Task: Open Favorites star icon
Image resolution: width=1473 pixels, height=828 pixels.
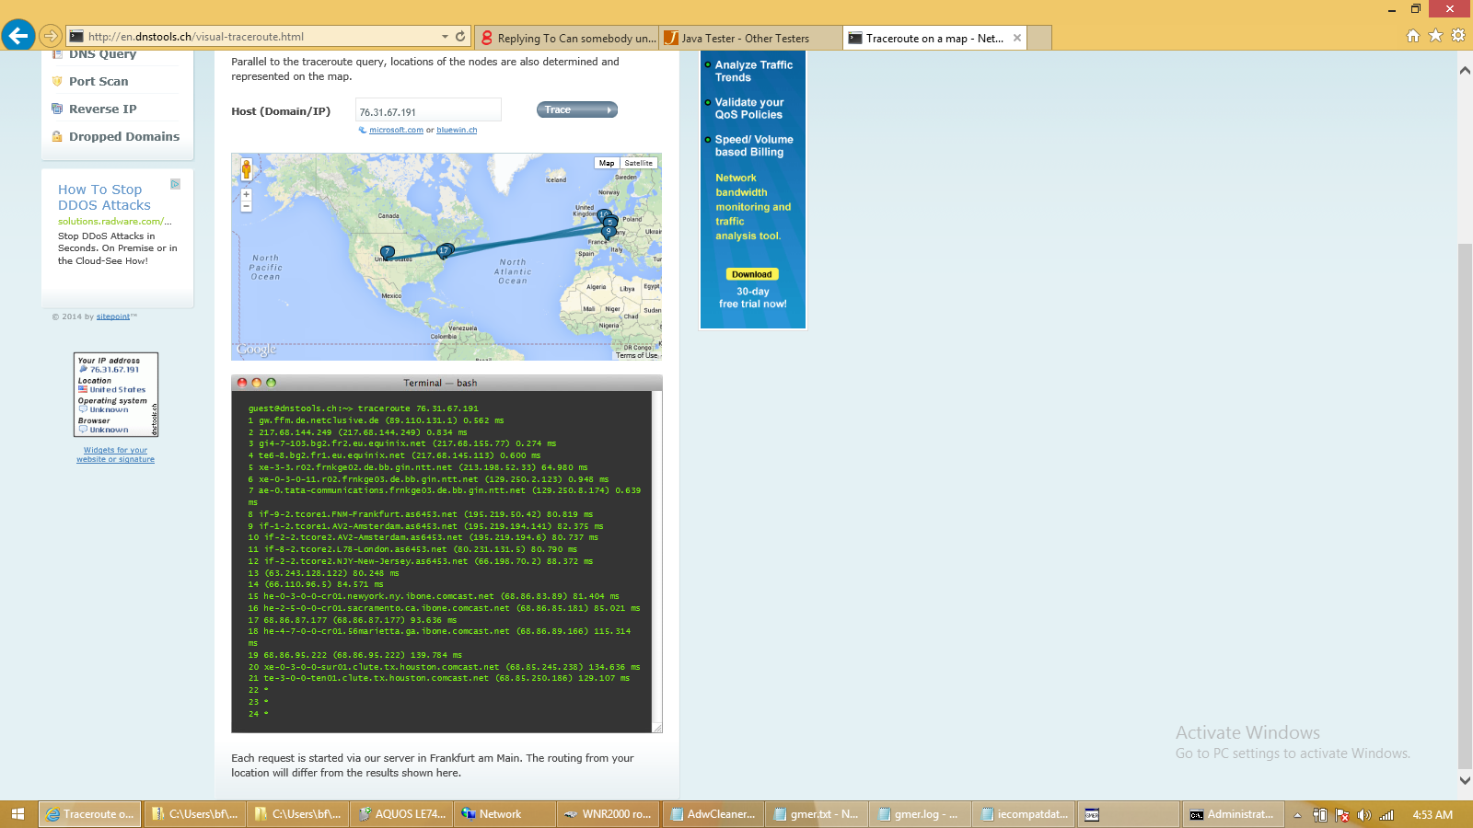Action: click(x=1435, y=36)
